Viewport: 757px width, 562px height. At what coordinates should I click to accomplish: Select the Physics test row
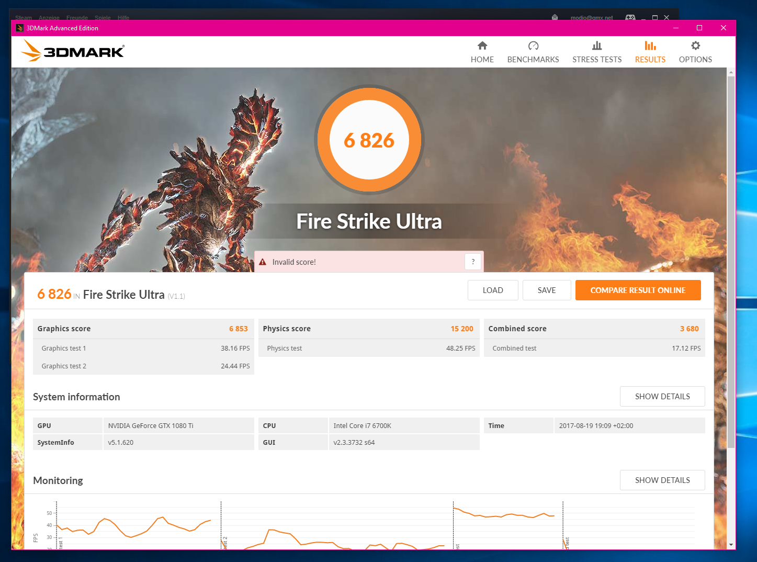(x=369, y=348)
